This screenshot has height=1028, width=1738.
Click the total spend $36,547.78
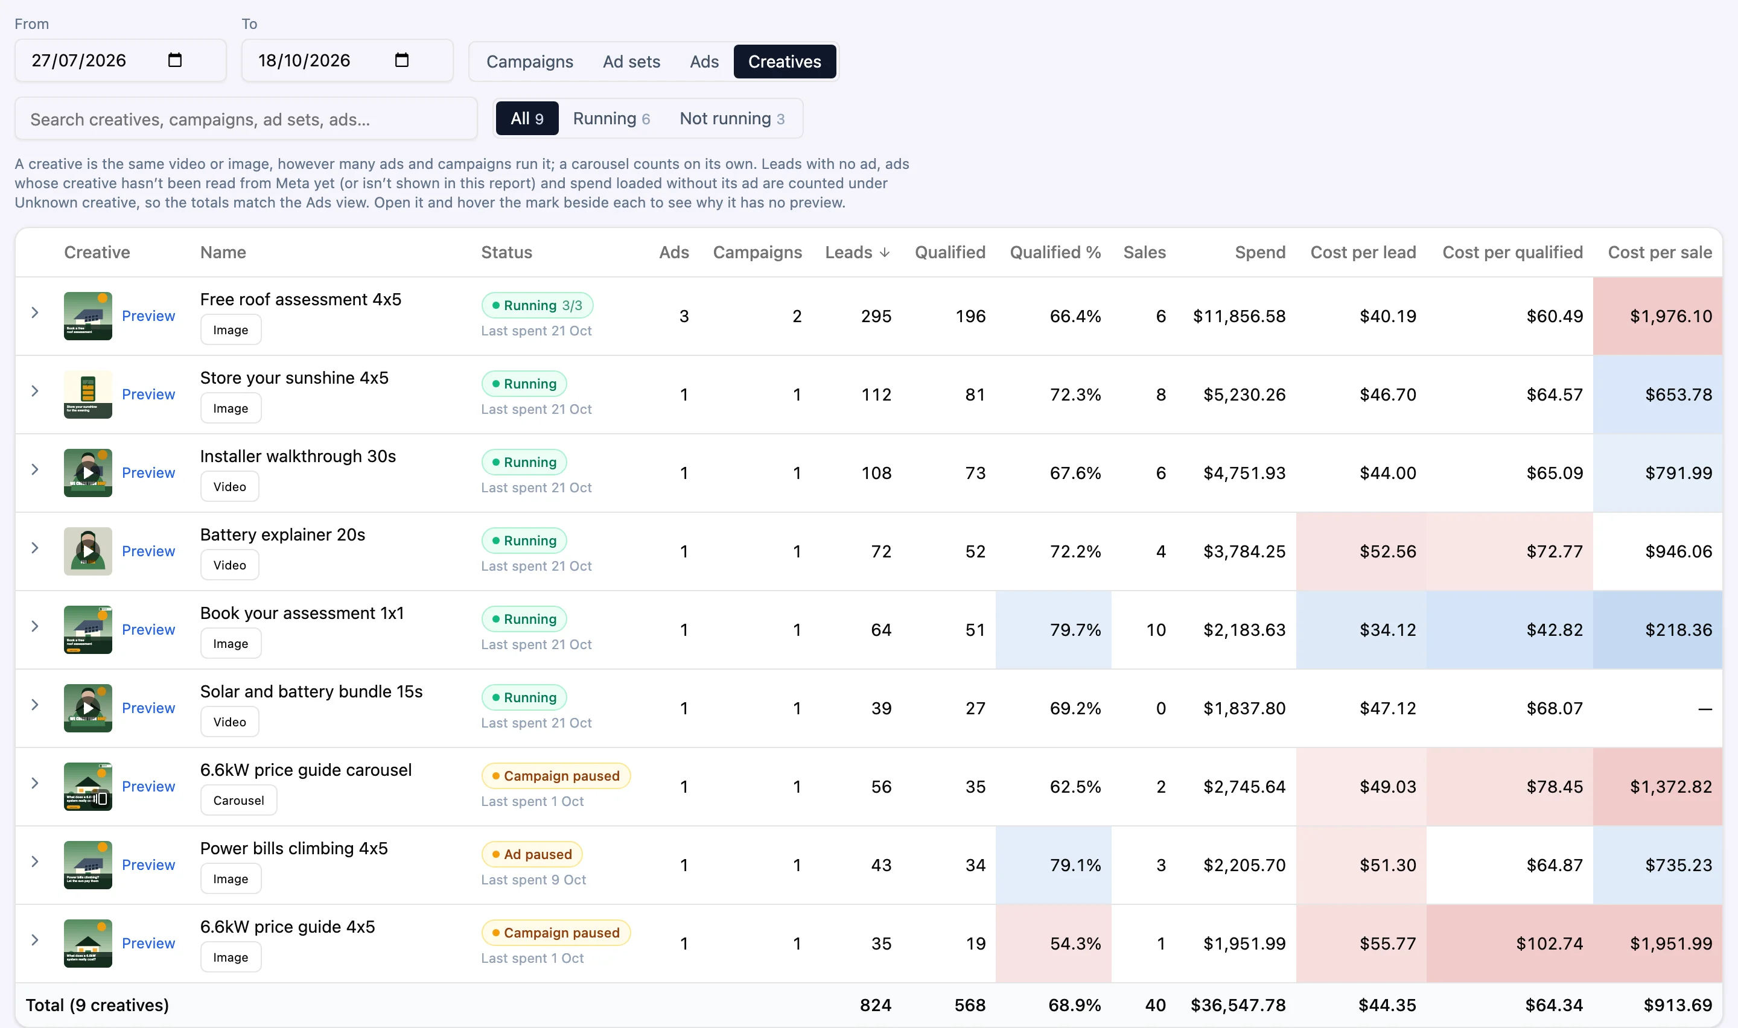point(1238,1005)
